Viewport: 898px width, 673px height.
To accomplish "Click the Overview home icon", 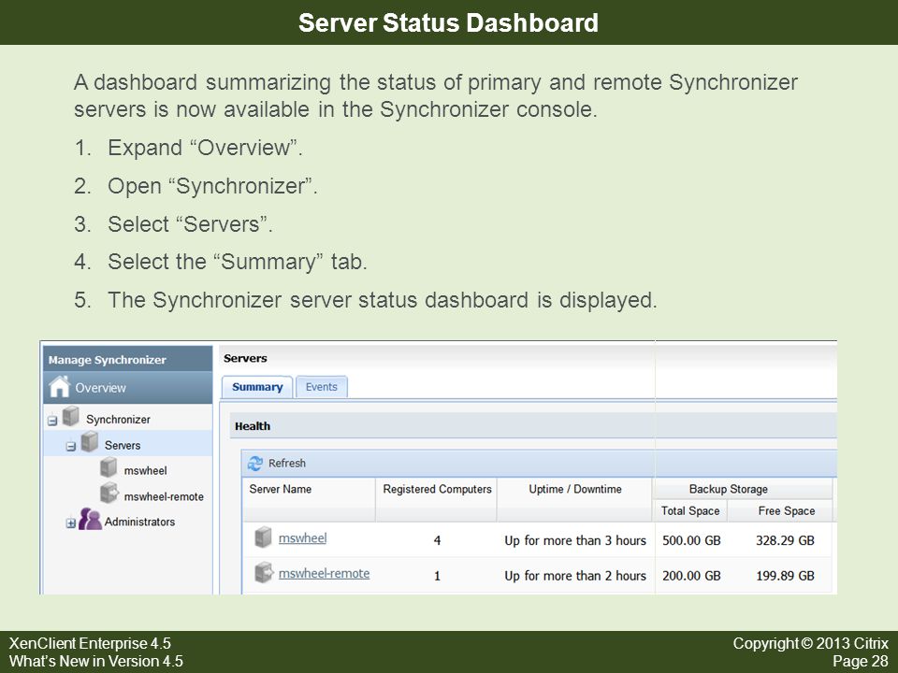I will click(x=60, y=387).
